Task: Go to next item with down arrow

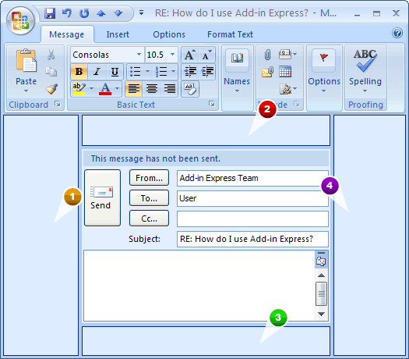Action: [118, 13]
